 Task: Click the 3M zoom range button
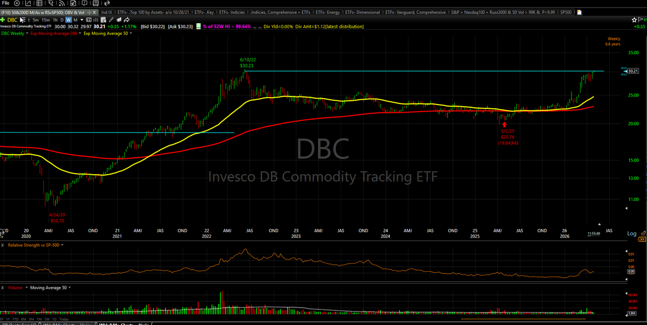click(x=31, y=319)
